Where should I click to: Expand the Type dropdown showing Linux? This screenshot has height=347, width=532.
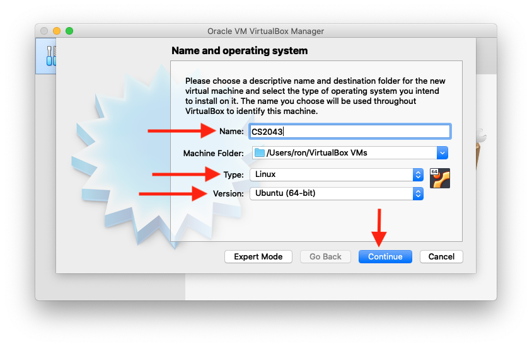pos(417,174)
